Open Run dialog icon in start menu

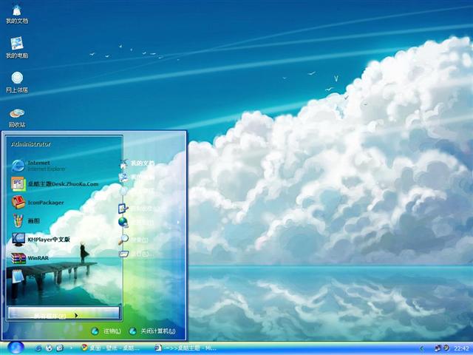pyautogui.click(x=123, y=254)
